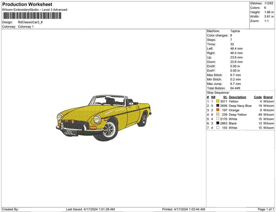Select the Black thread color swatch
Screen dimensions: 276x212
click(218, 123)
